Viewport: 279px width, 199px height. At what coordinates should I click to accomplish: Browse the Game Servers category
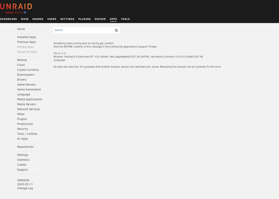click(x=26, y=84)
